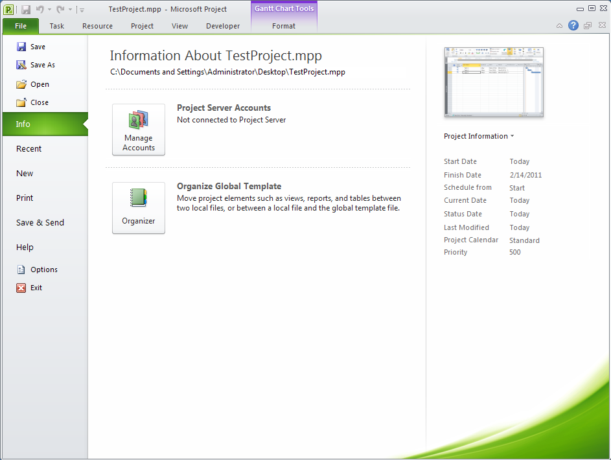Click the Undo icon
This screenshot has width=611, height=460.
[x=40, y=9]
